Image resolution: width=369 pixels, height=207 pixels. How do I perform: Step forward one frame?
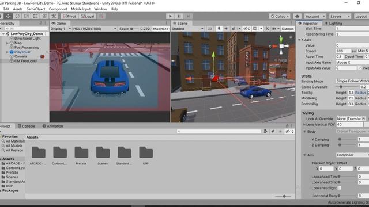point(189,16)
